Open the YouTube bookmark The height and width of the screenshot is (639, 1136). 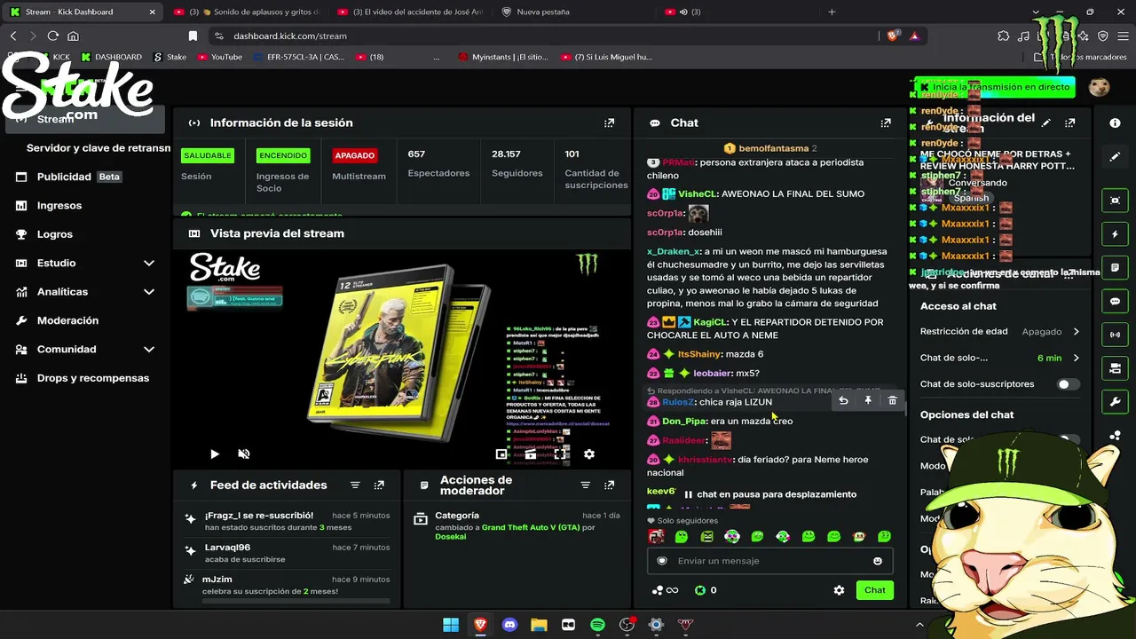click(220, 57)
